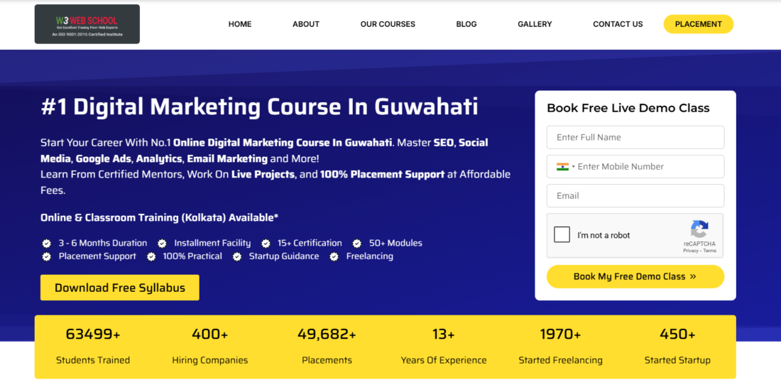Click the 13+ years figure
The width and height of the screenshot is (781, 392).
tap(443, 334)
